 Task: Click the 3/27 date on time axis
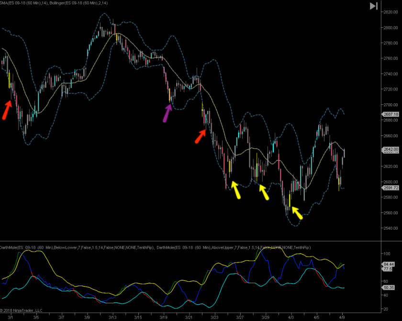point(240,317)
